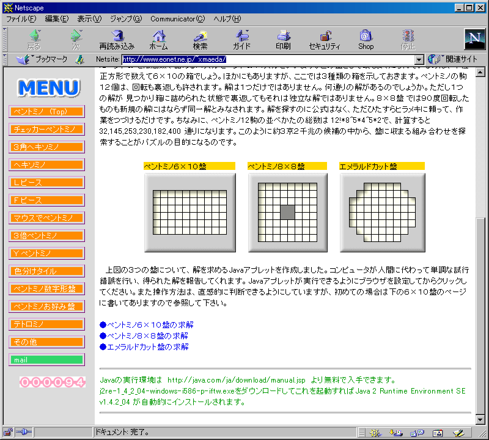
Task: Click the connection status icon in status bar
Action: click(24, 432)
